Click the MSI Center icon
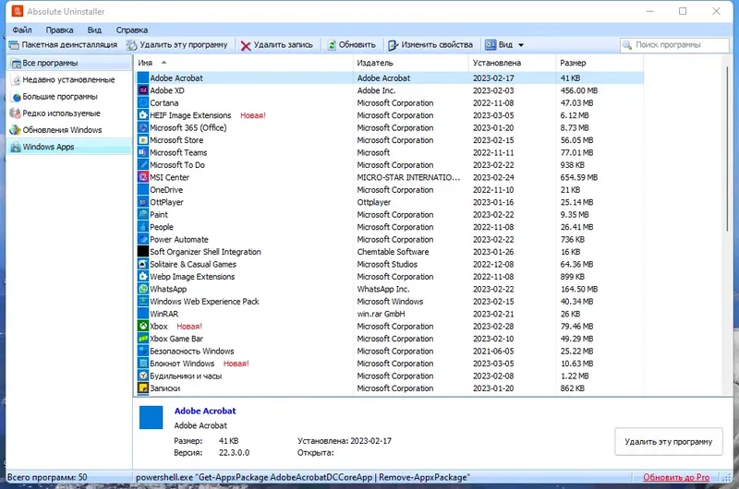This screenshot has height=489, width=739. point(143,177)
